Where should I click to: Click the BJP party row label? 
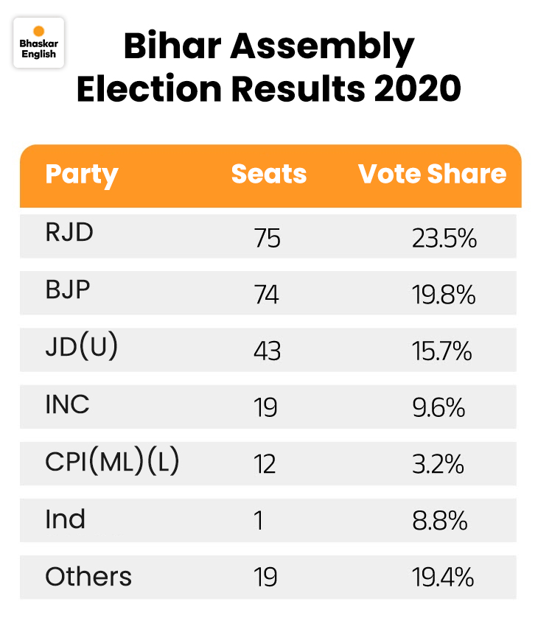pyautogui.click(x=68, y=289)
